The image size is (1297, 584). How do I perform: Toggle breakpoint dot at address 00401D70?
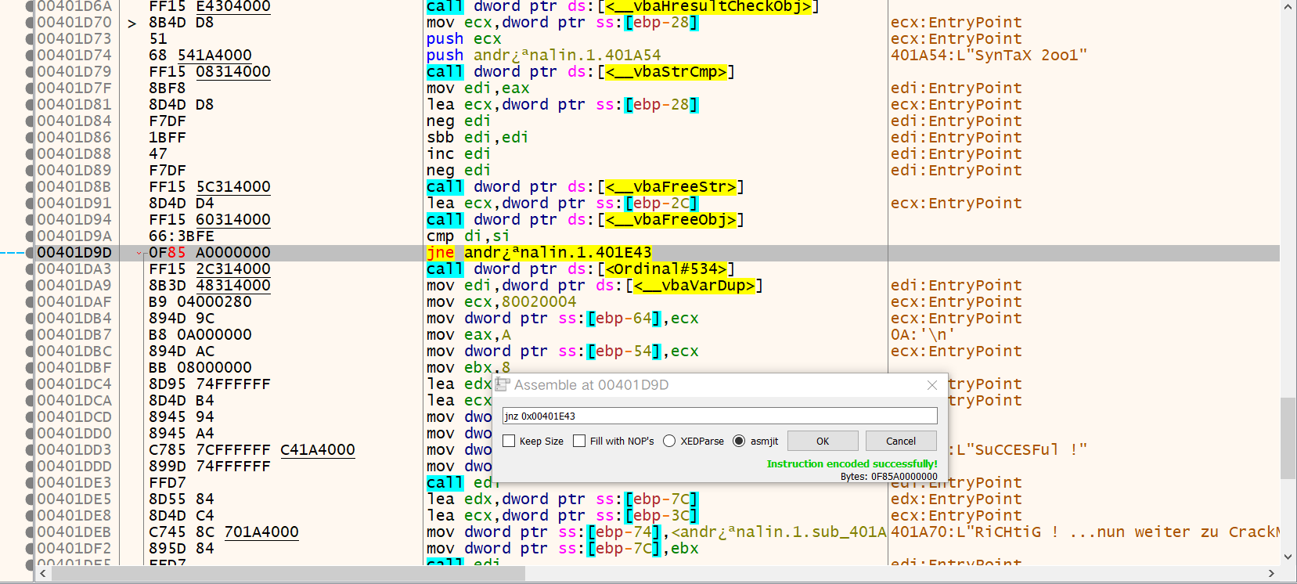click(30, 23)
